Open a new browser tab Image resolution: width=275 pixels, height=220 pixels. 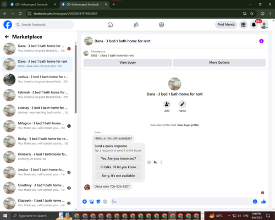114,4
